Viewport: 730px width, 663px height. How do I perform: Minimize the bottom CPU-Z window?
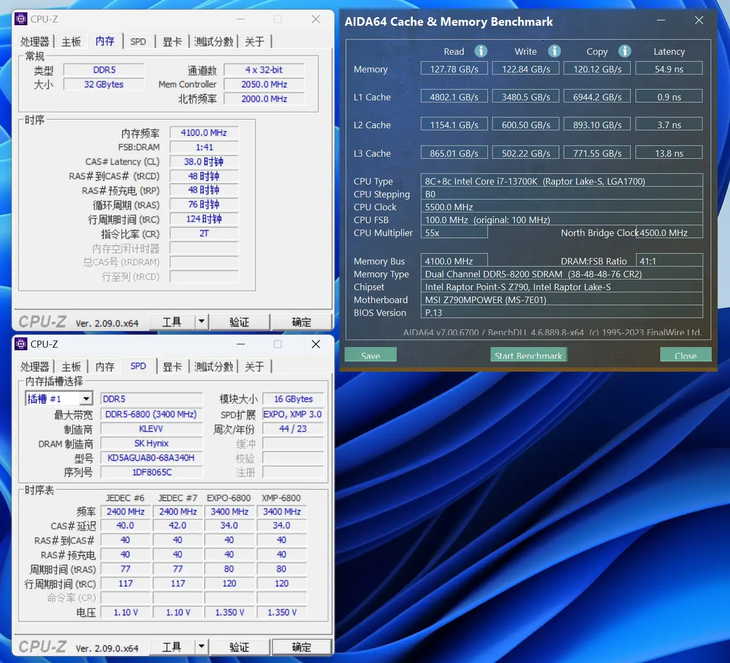tap(241, 344)
